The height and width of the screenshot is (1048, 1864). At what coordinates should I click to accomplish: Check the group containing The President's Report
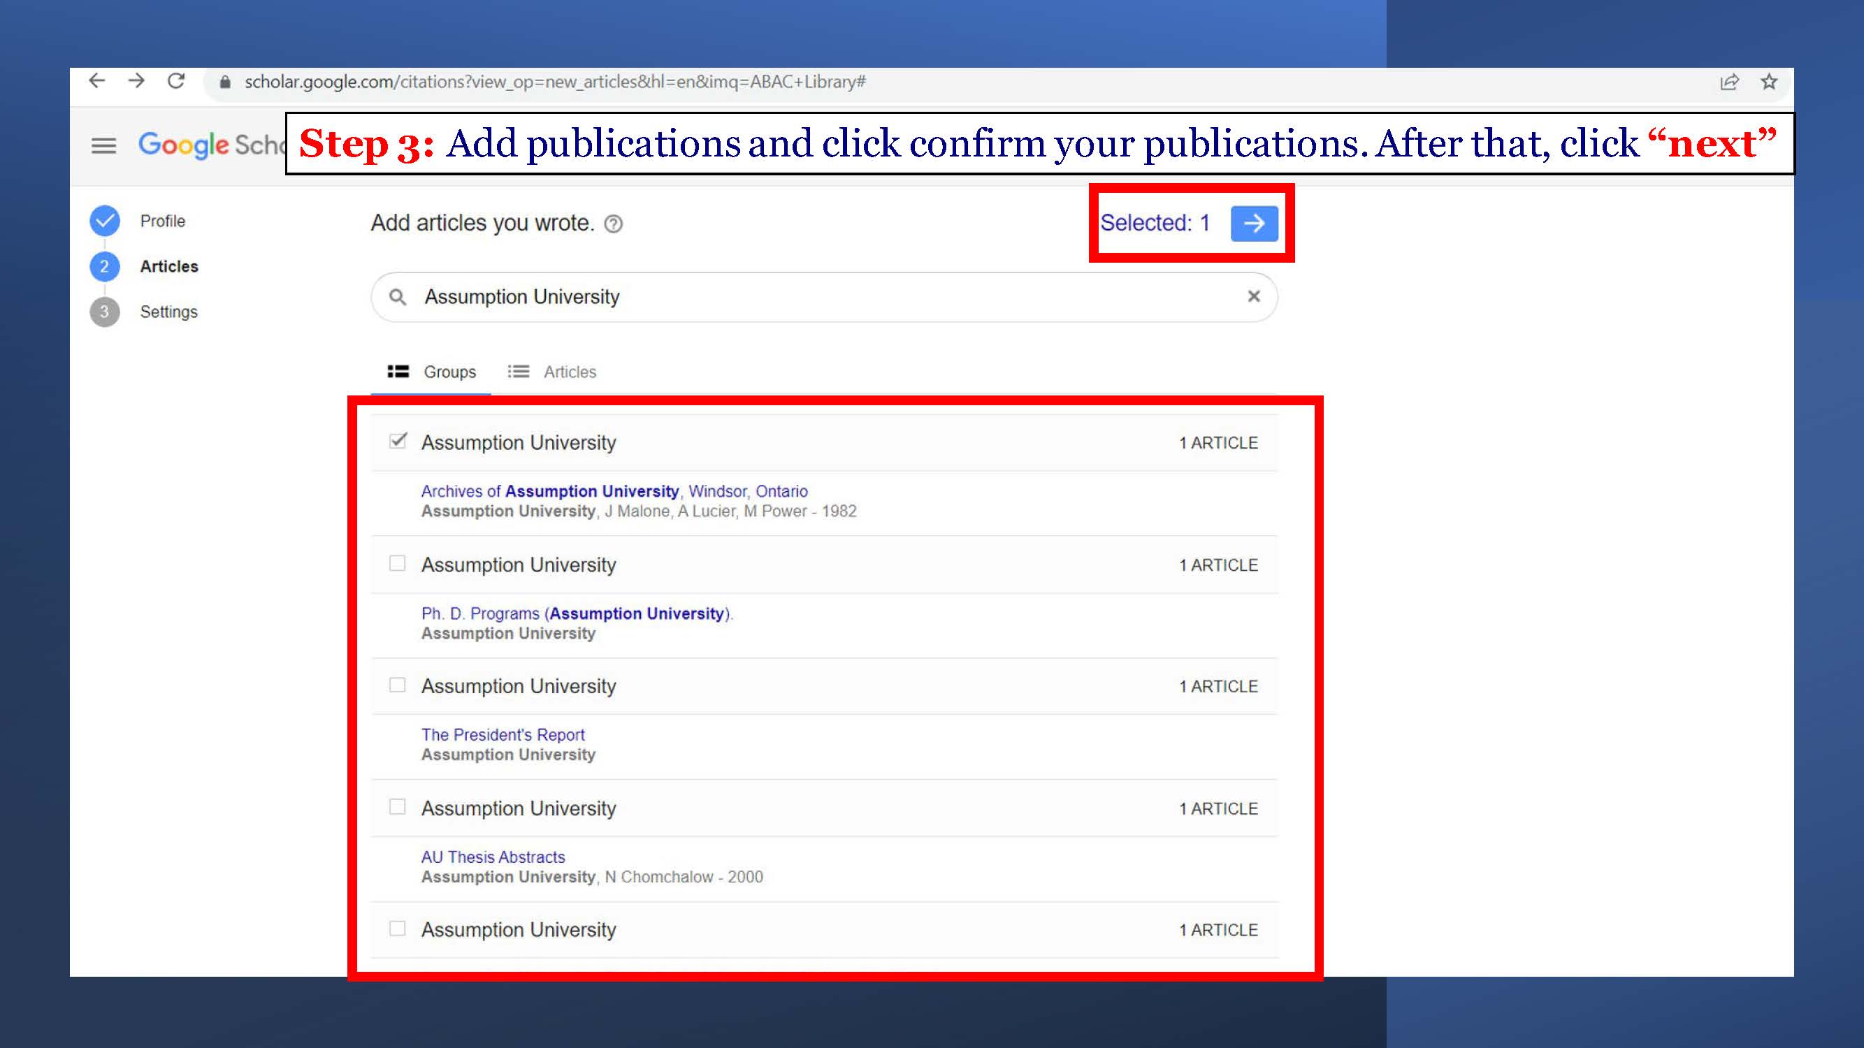[x=397, y=685]
